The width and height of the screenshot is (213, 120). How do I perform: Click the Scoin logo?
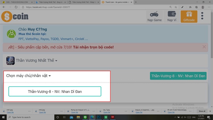pyautogui.click(x=15, y=17)
